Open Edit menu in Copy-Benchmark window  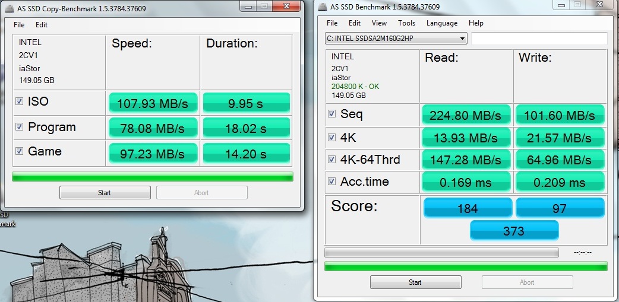click(x=42, y=25)
